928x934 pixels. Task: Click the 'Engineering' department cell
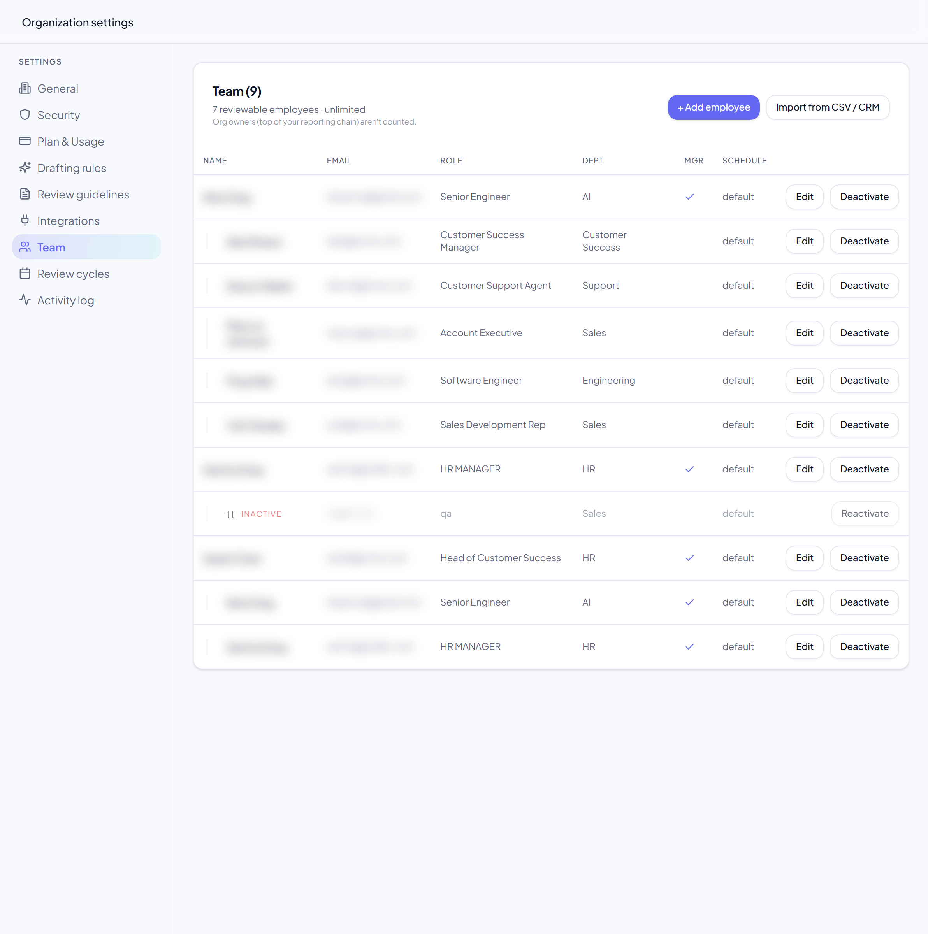tap(608, 381)
